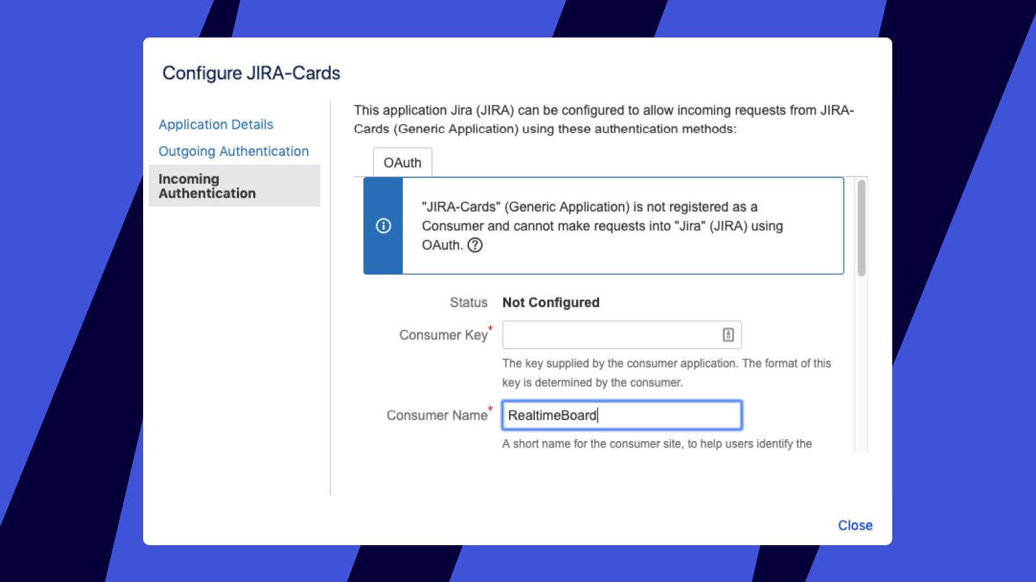Switch to the OAuth tab
Screen dimensions: 1036x582
(x=402, y=163)
